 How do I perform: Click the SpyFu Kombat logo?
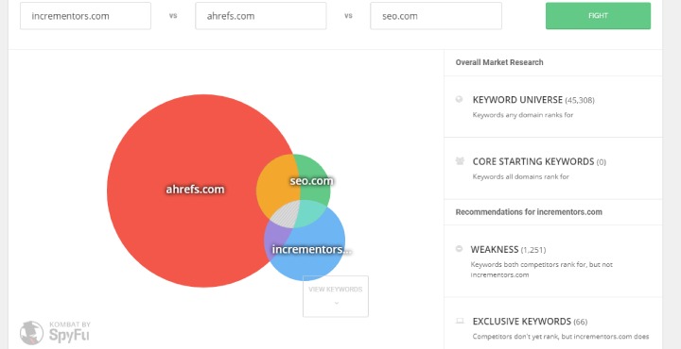click(x=55, y=332)
